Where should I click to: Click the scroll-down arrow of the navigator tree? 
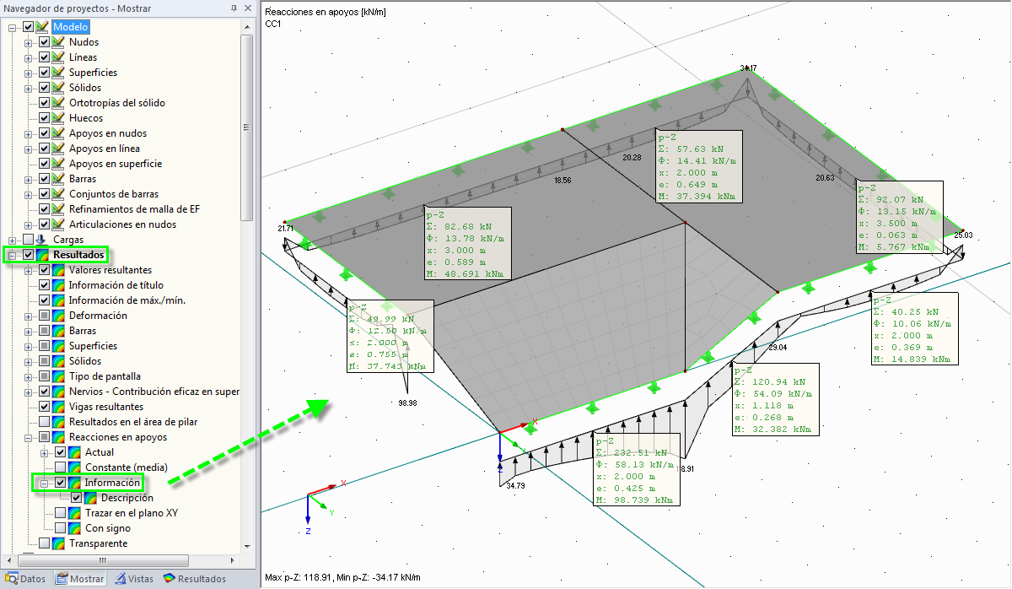247,548
